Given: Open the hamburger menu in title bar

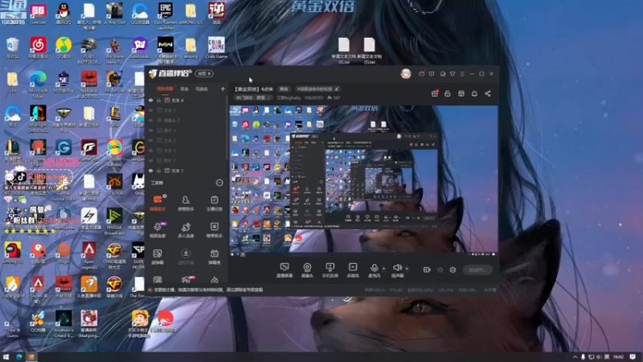Looking at the screenshot, I should pyautogui.click(x=462, y=74).
